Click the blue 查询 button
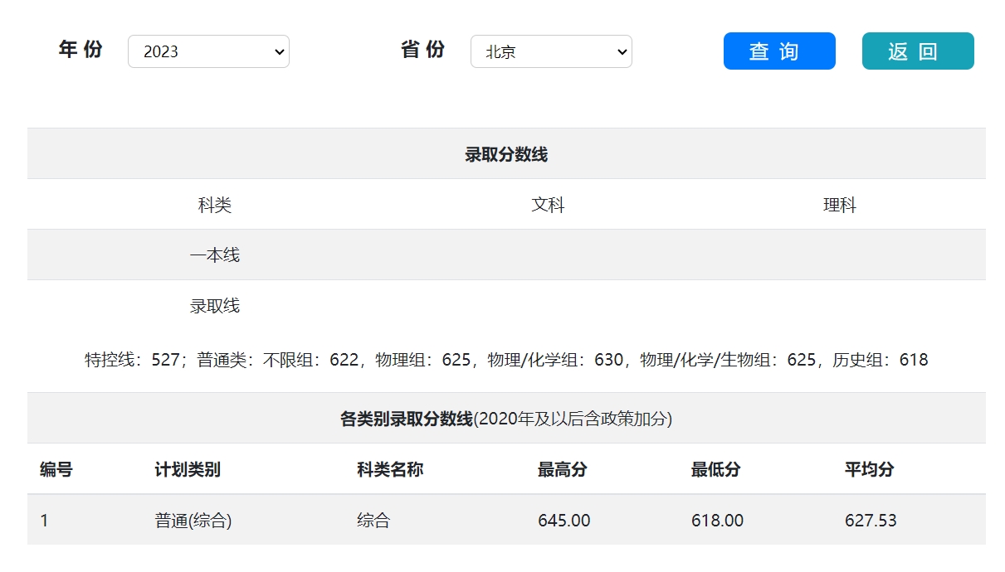This screenshot has width=1005, height=572. (779, 51)
